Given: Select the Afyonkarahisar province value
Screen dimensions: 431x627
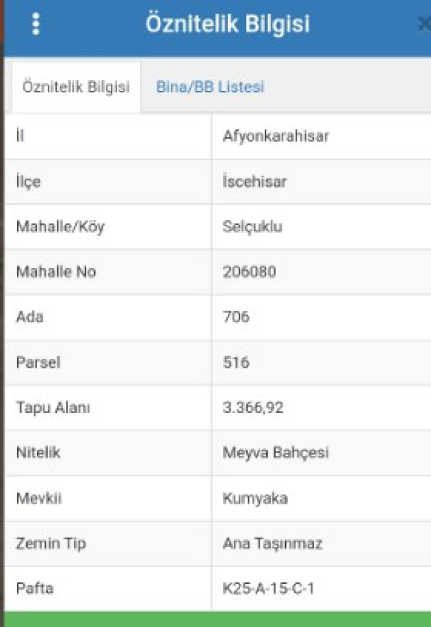Looking at the screenshot, I should pyautogui.click(x=276, y=136).
